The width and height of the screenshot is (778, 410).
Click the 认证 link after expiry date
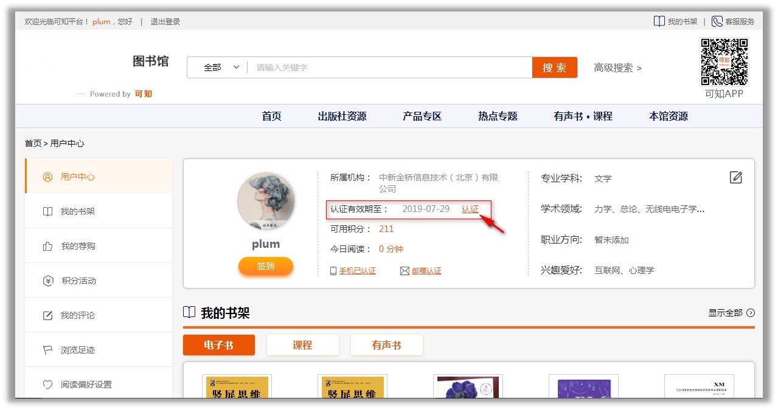coord(470,209)
